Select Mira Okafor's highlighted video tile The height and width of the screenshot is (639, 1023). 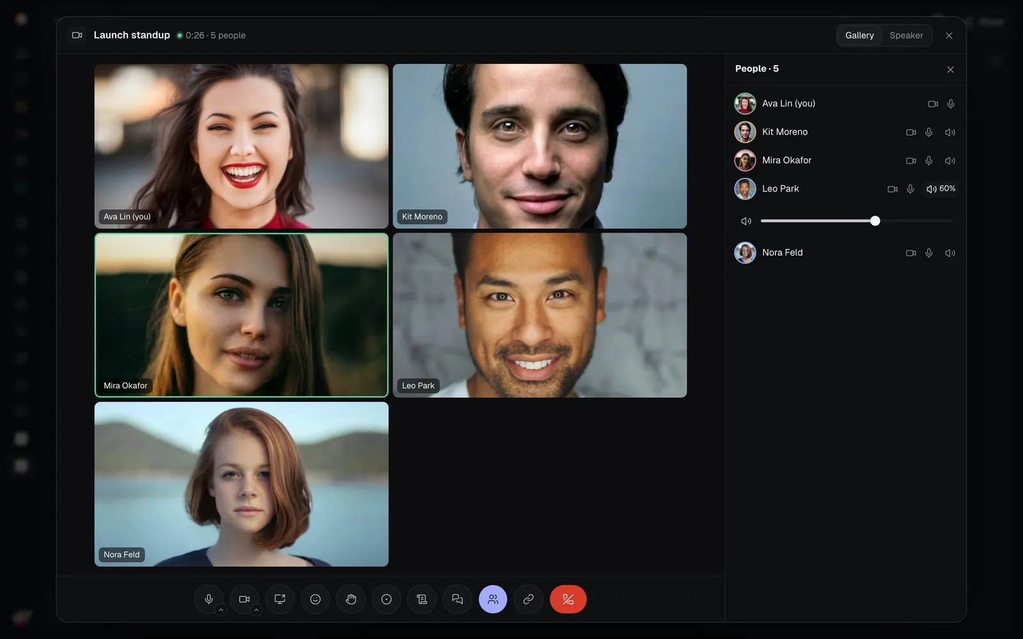242,315
